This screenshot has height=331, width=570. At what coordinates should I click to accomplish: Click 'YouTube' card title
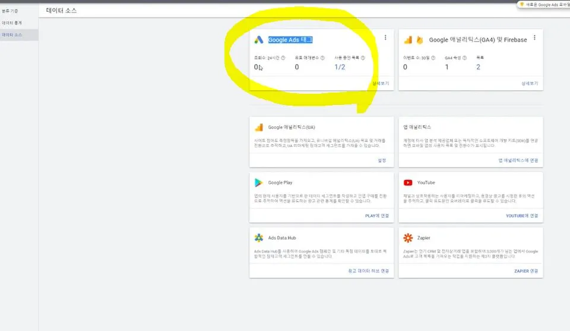(x=426, y=182)
